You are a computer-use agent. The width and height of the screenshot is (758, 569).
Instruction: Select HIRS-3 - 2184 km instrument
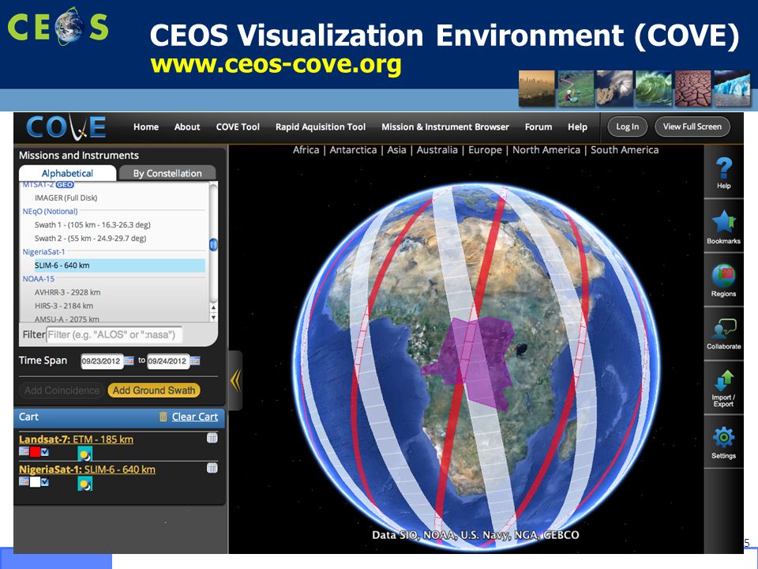click(64, 306)
